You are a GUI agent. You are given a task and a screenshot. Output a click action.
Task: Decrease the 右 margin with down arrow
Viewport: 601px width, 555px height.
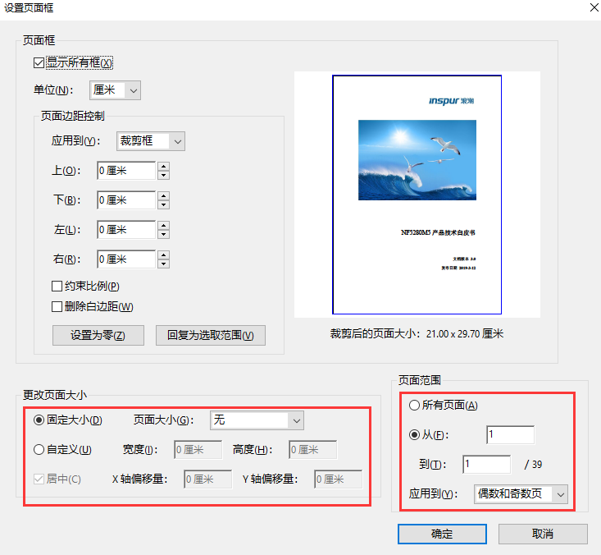point(164,264)
